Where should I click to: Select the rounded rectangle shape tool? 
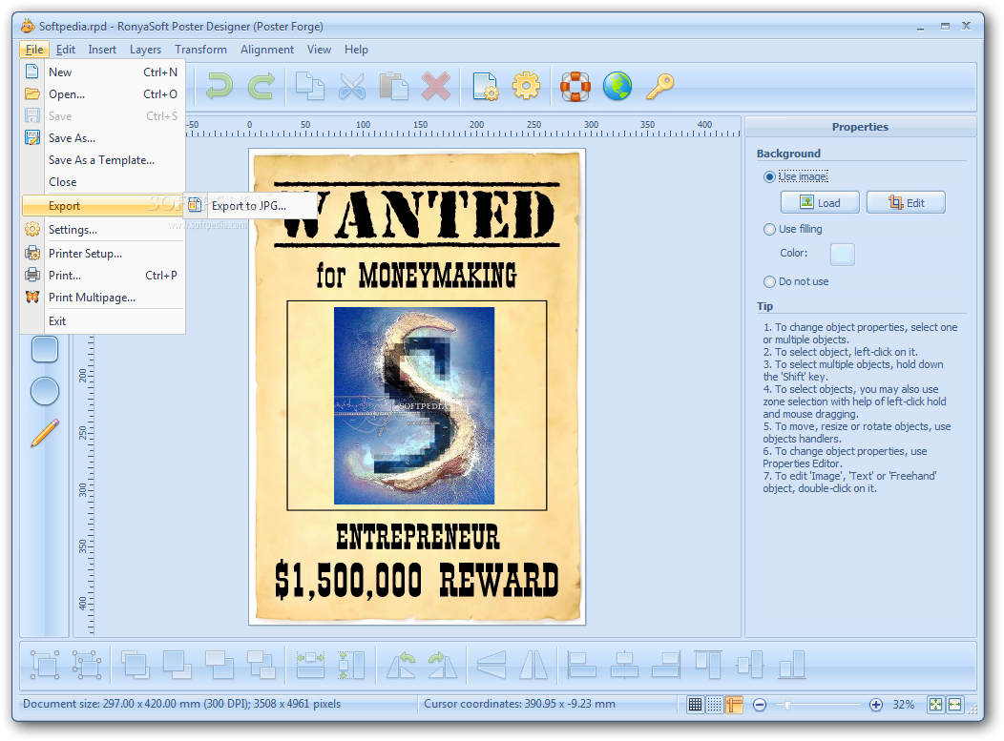pos(45,349)
